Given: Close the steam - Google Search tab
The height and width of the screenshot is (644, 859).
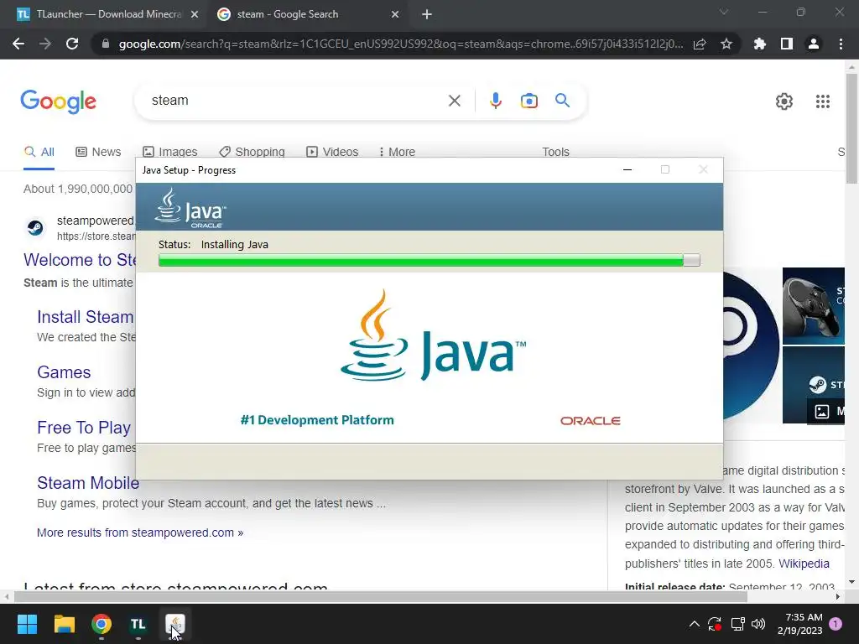Looking at the screenshot, I should coord(395,15).
